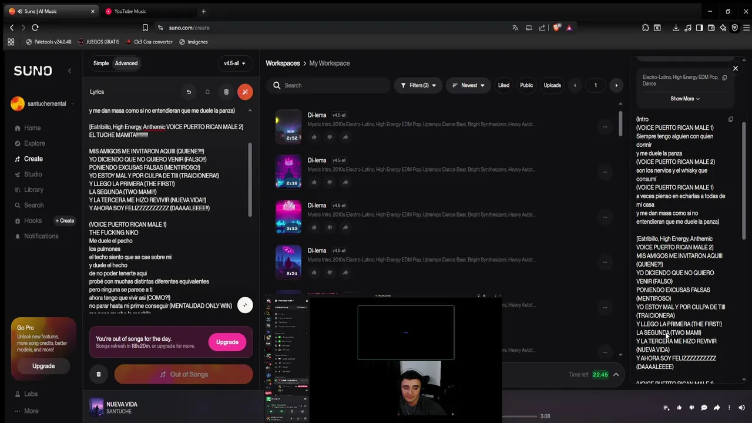Open the Ck3 Coa converter bookmark
This screenshot has width=752, height=423.
coord(149,42)
